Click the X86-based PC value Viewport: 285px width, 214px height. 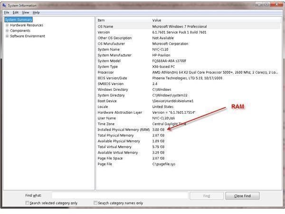click(x=163, y=67)
